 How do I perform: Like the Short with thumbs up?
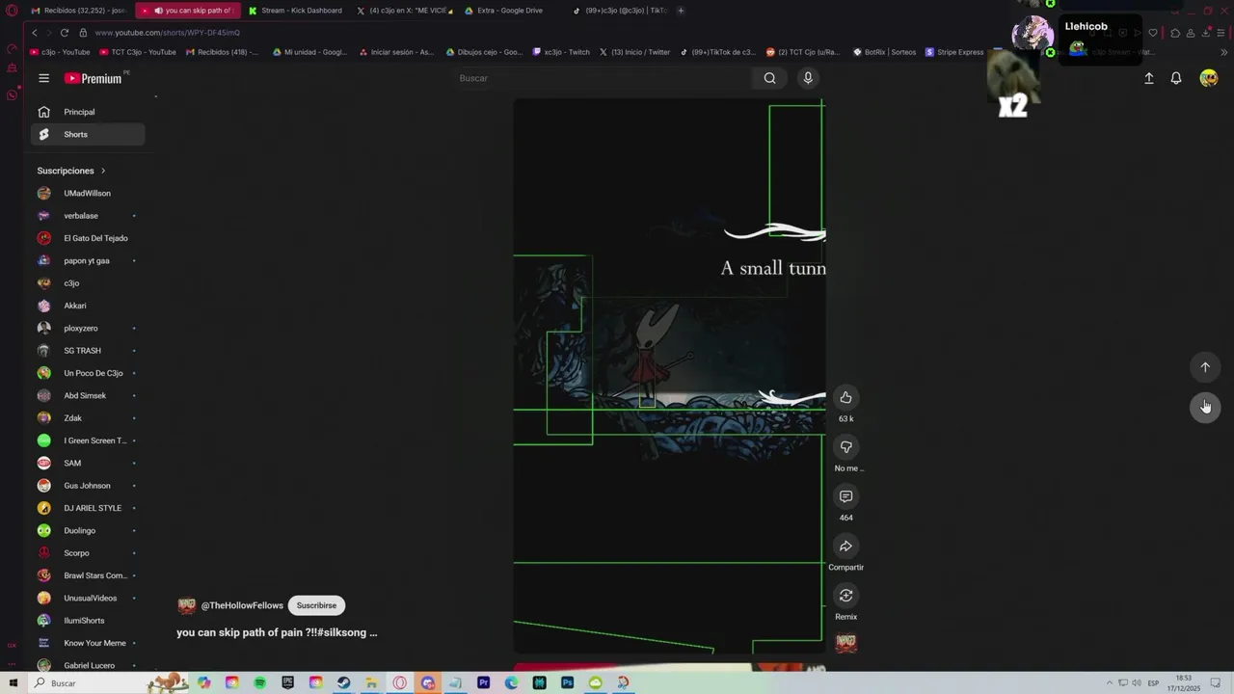click(845, 397)
